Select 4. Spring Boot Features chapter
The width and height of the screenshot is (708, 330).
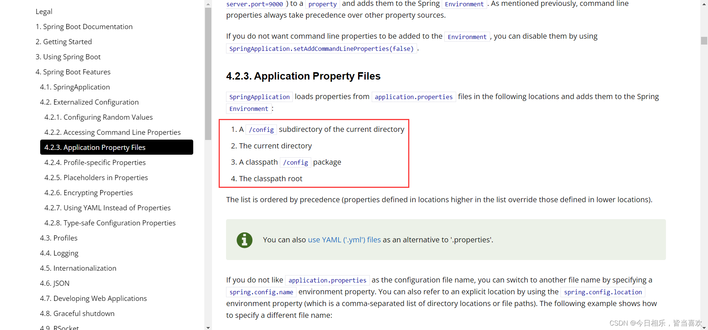(73, 72)
